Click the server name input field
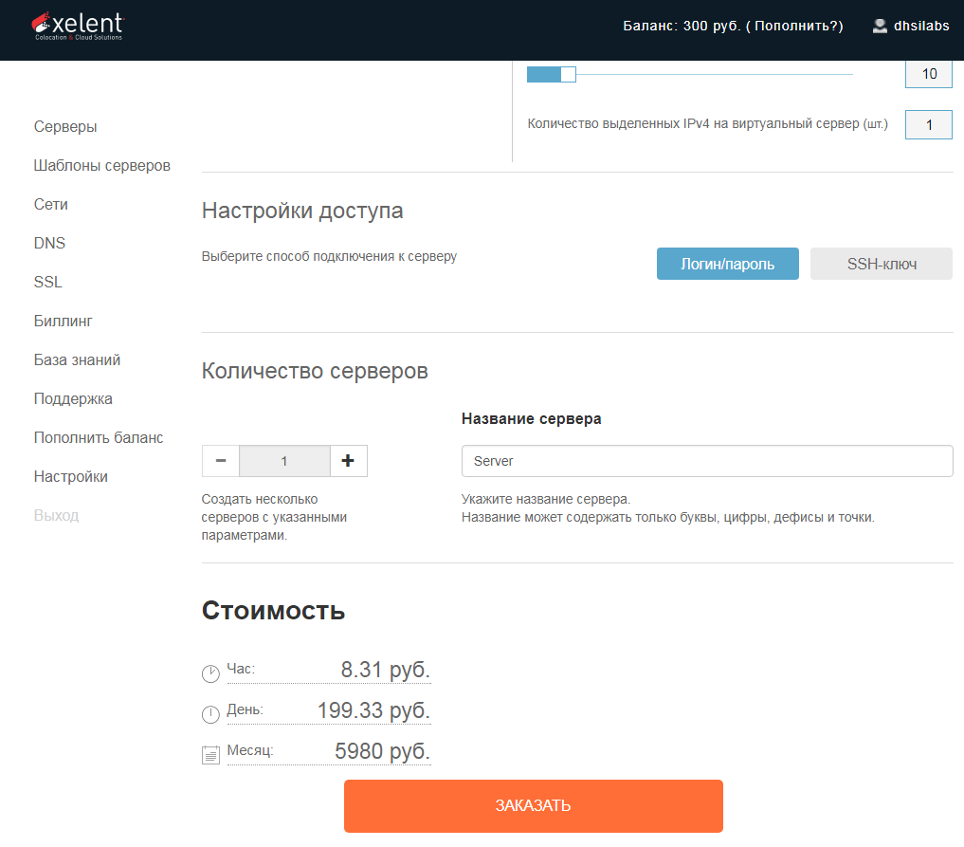Screen dimensions: 964x847 pos(707,461)
